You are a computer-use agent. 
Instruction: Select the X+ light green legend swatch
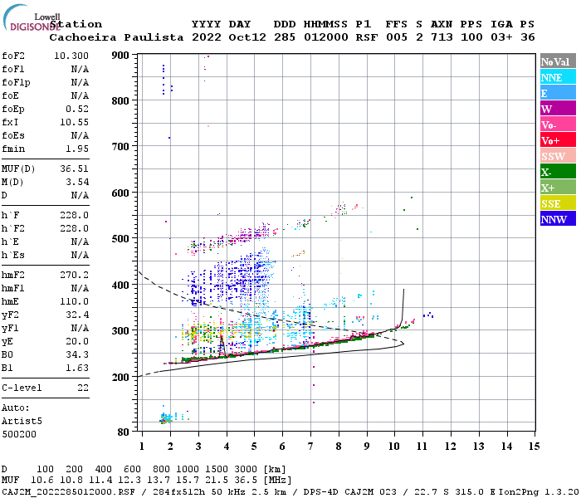point(558,187)
